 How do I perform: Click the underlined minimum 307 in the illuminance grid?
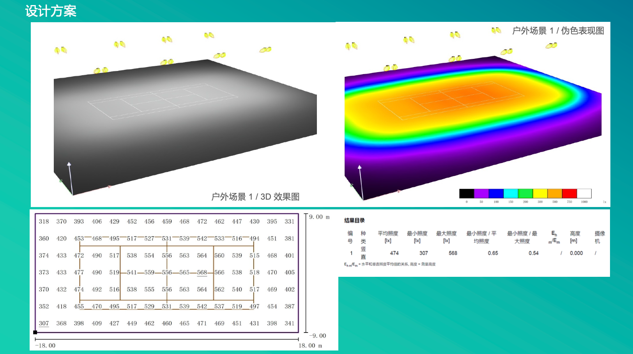coord(44,323)
